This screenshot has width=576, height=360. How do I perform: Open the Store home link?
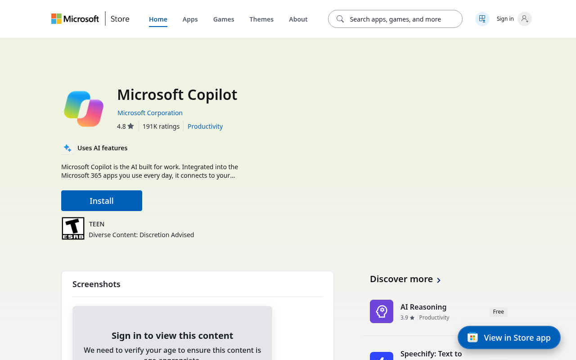120,19
